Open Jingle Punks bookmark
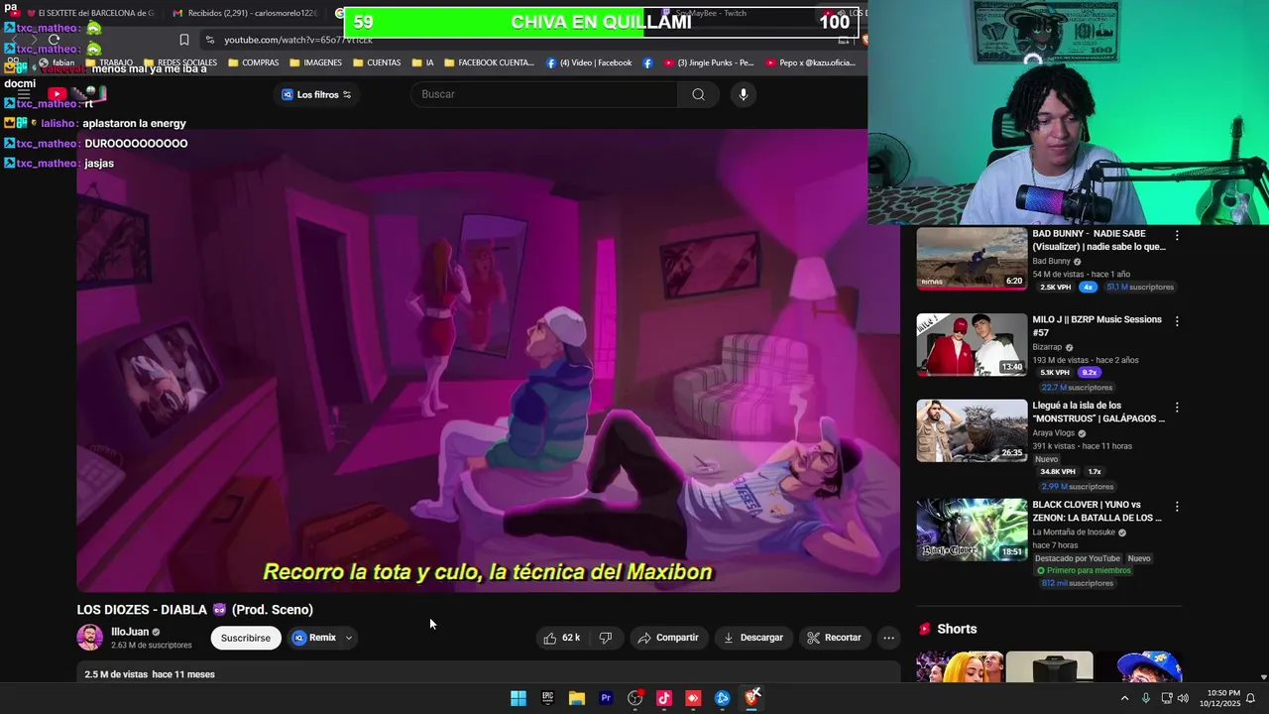The width and height of the screenshot is (1269, 714). (x=708, y=62)
